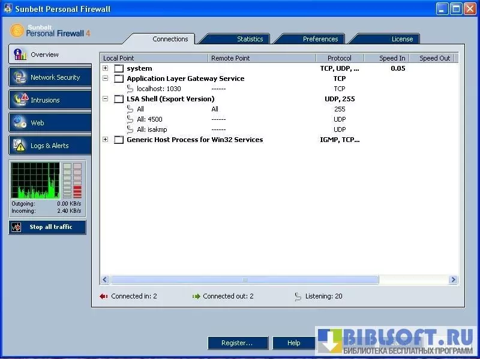The image size is (480, 359).
Task: Click the Help button
Action: point(293,343)
